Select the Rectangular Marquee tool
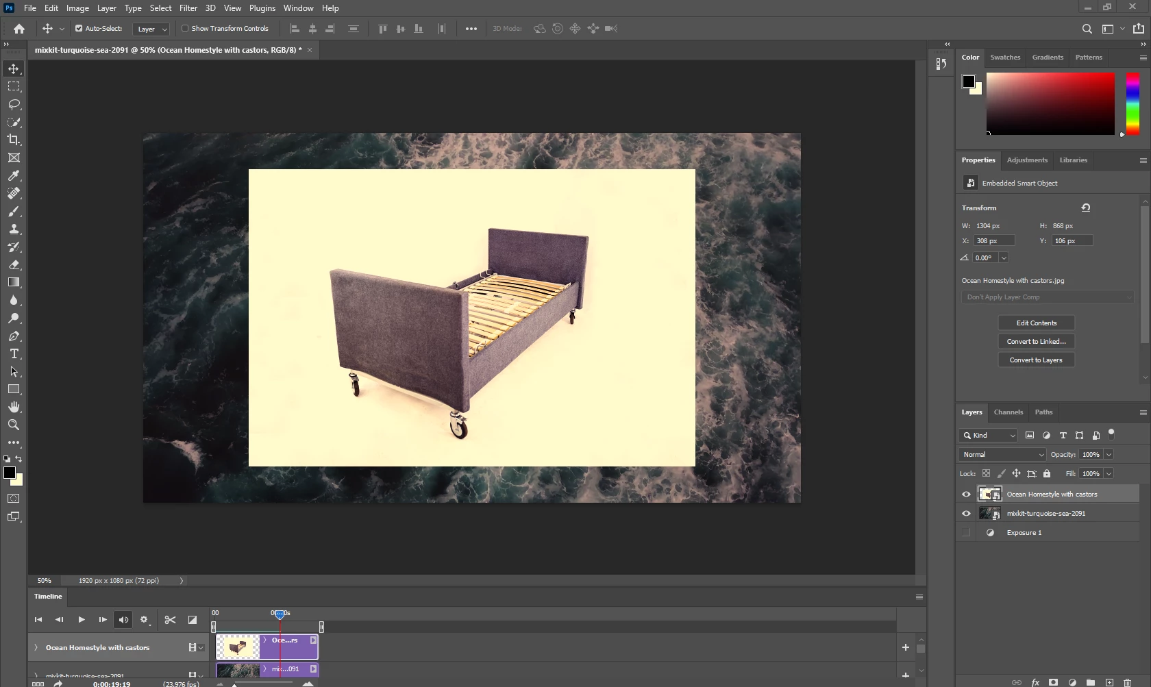This screenshot has width=1151, height=687. (14, 86)
